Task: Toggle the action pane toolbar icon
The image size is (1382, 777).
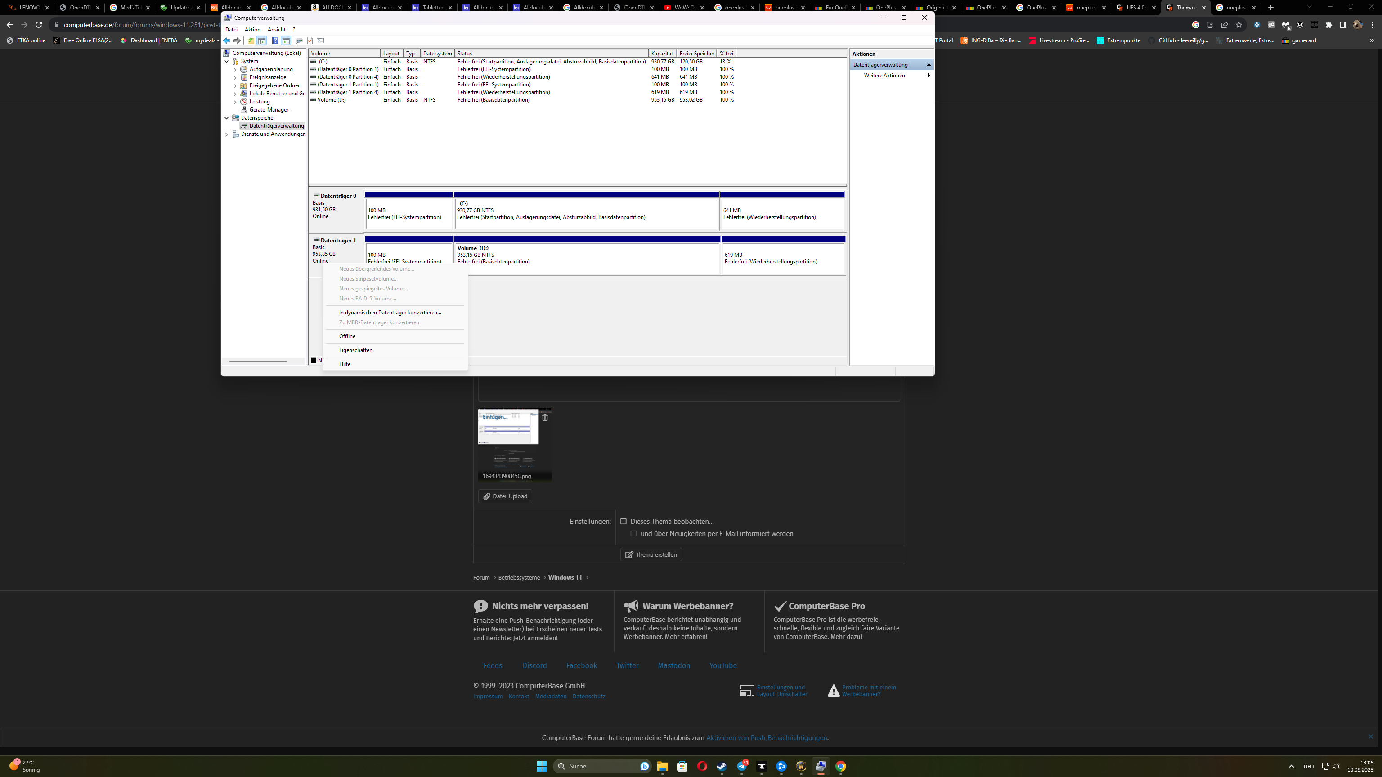Action: point(286,41)
